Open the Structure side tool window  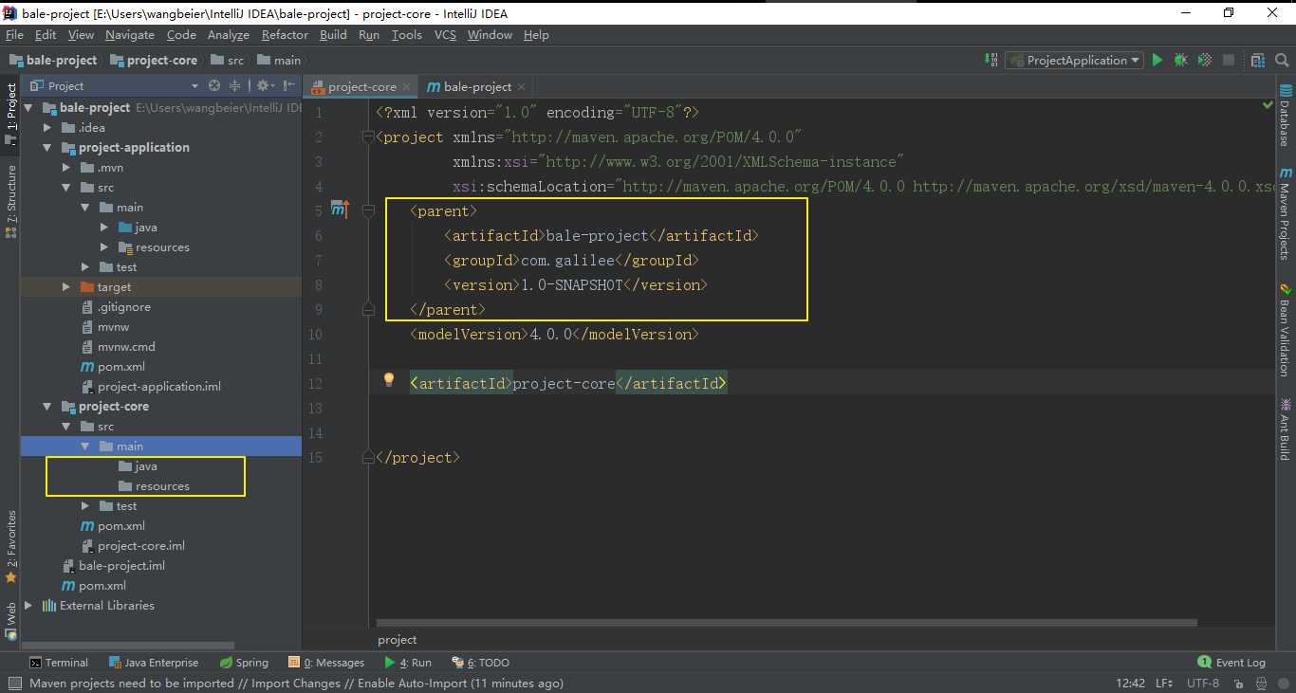coord(10,202)
